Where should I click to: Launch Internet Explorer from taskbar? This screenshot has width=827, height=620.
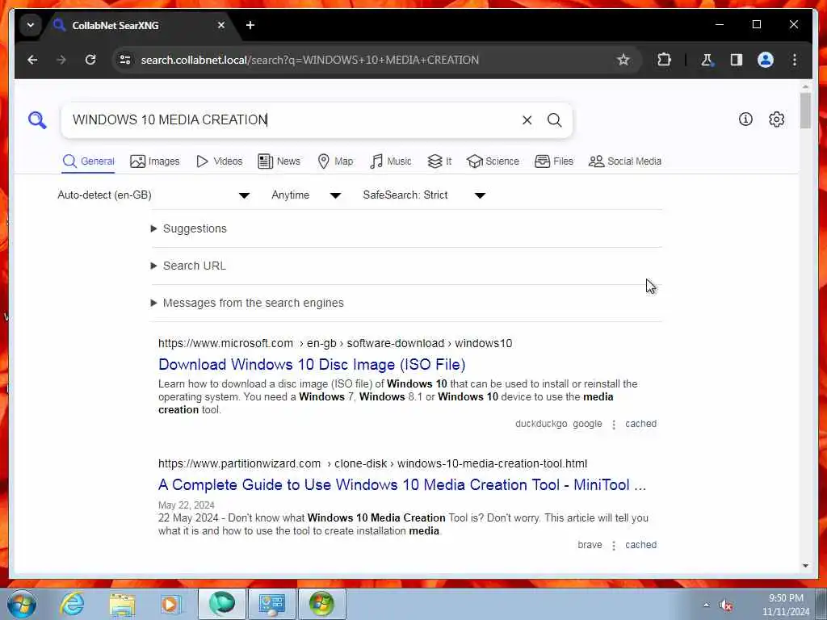(72, 604)
